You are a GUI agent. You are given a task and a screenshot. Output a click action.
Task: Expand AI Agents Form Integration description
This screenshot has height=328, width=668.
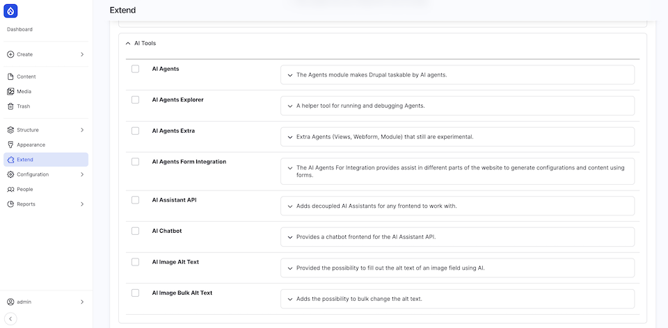click(290, 168)
